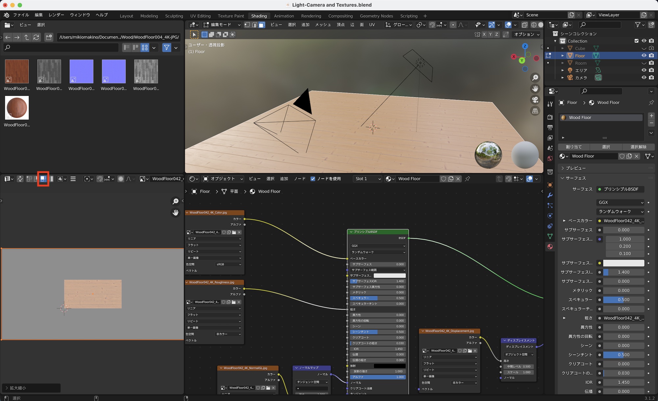658x401 pixels.
Task: Open the レンダー menu
Action: click(56, 15)
